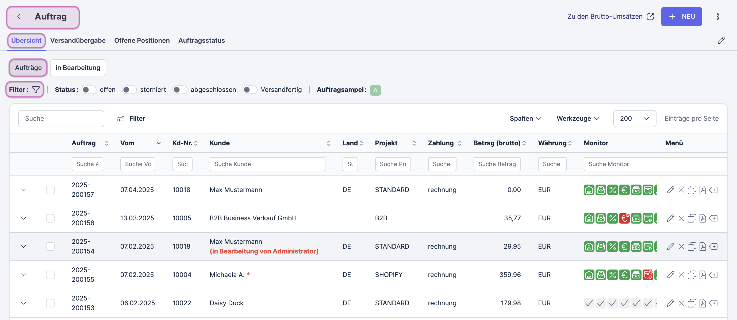Viewport: 737px width, 320px height.
Task: Click the cancel X icon for order 2025-200156
Action: [681, 218]
